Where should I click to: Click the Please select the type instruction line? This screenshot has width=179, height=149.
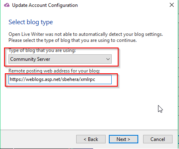[73, 40]
